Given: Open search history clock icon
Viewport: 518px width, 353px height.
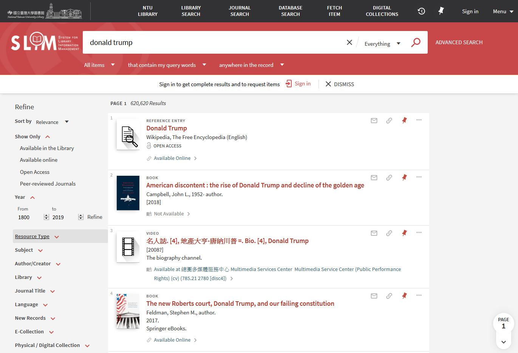Looking at the screenshot, I should tap(421, 11).
